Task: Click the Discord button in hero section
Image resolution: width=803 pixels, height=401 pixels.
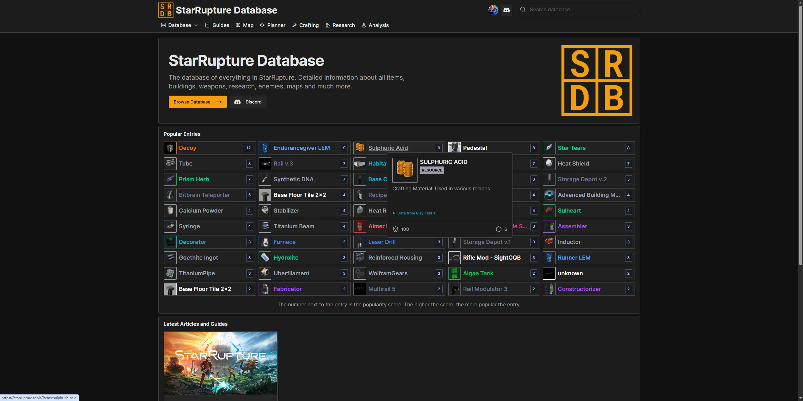Action: (248, 102)
